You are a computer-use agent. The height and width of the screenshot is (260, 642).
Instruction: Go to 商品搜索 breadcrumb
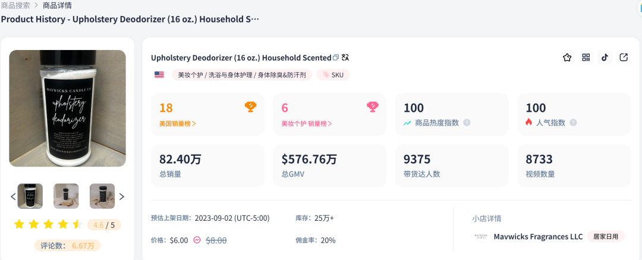pyautogui.click(x=15, y=5)
